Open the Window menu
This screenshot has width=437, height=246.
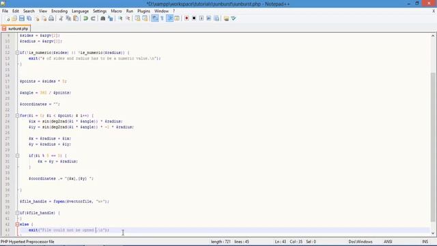(x=161, y=11)
